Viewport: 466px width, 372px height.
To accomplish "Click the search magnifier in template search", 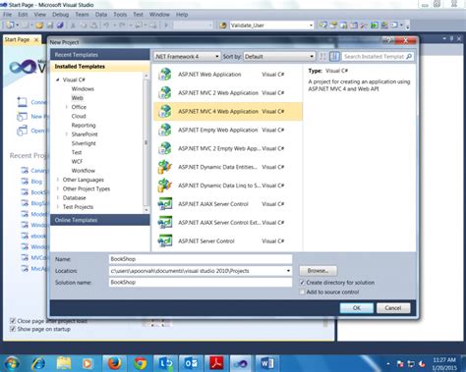I will [x=409, y=56].
